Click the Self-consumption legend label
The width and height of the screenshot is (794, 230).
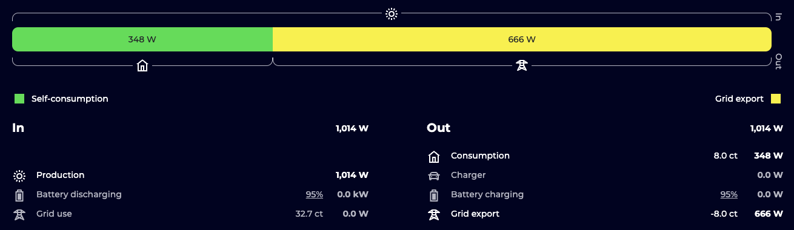click(x=70, y=99)
